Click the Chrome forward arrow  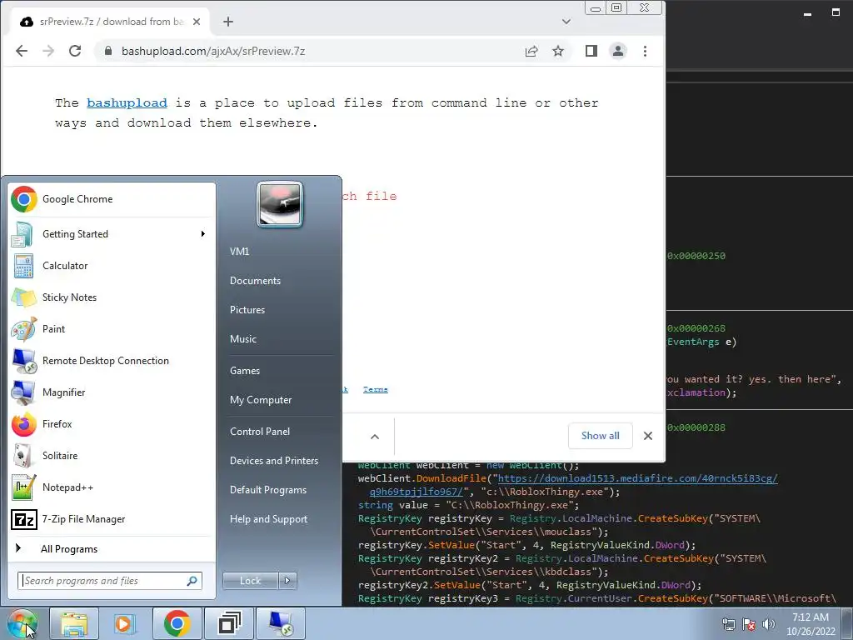tap(48, 51)
